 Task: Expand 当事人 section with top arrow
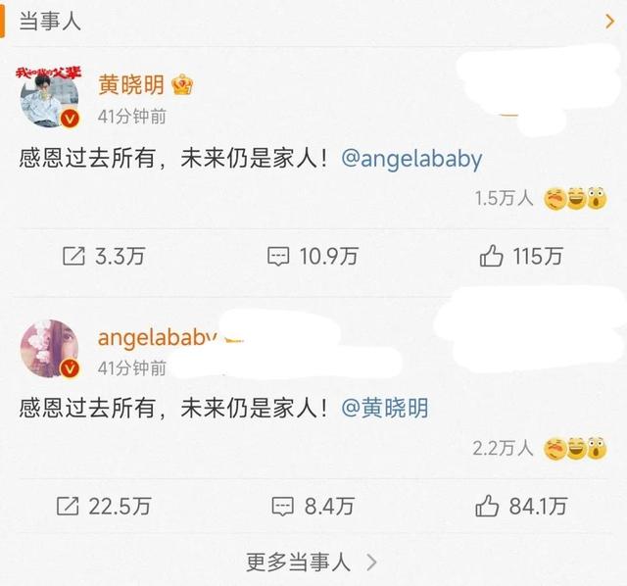[x=609, y=22]
